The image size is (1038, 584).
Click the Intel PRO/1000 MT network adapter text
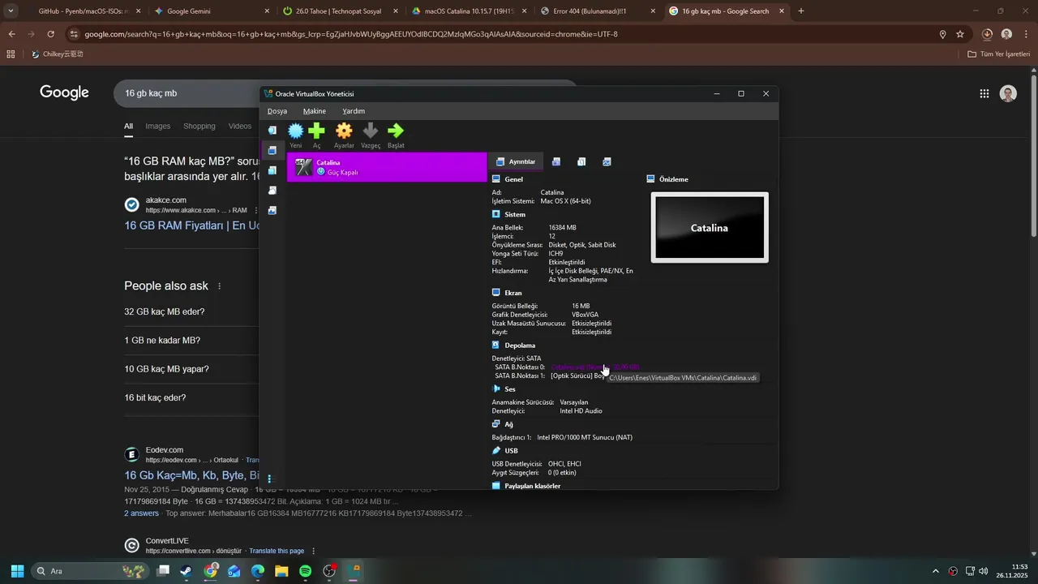click(x=585, y=437)
